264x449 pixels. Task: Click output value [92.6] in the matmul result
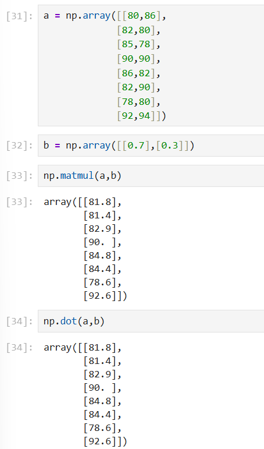[100, 295]
